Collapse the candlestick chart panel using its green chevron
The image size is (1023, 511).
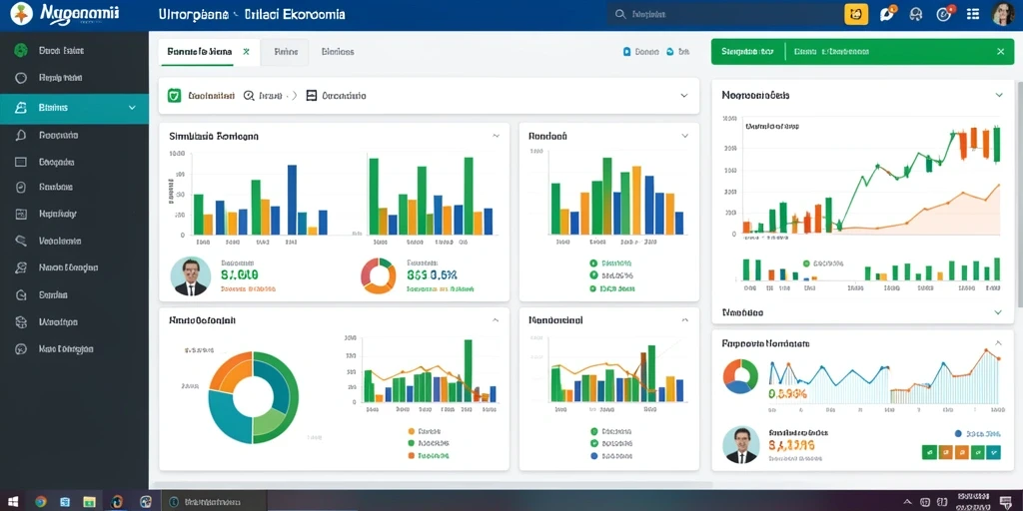[x=999, y=95]
